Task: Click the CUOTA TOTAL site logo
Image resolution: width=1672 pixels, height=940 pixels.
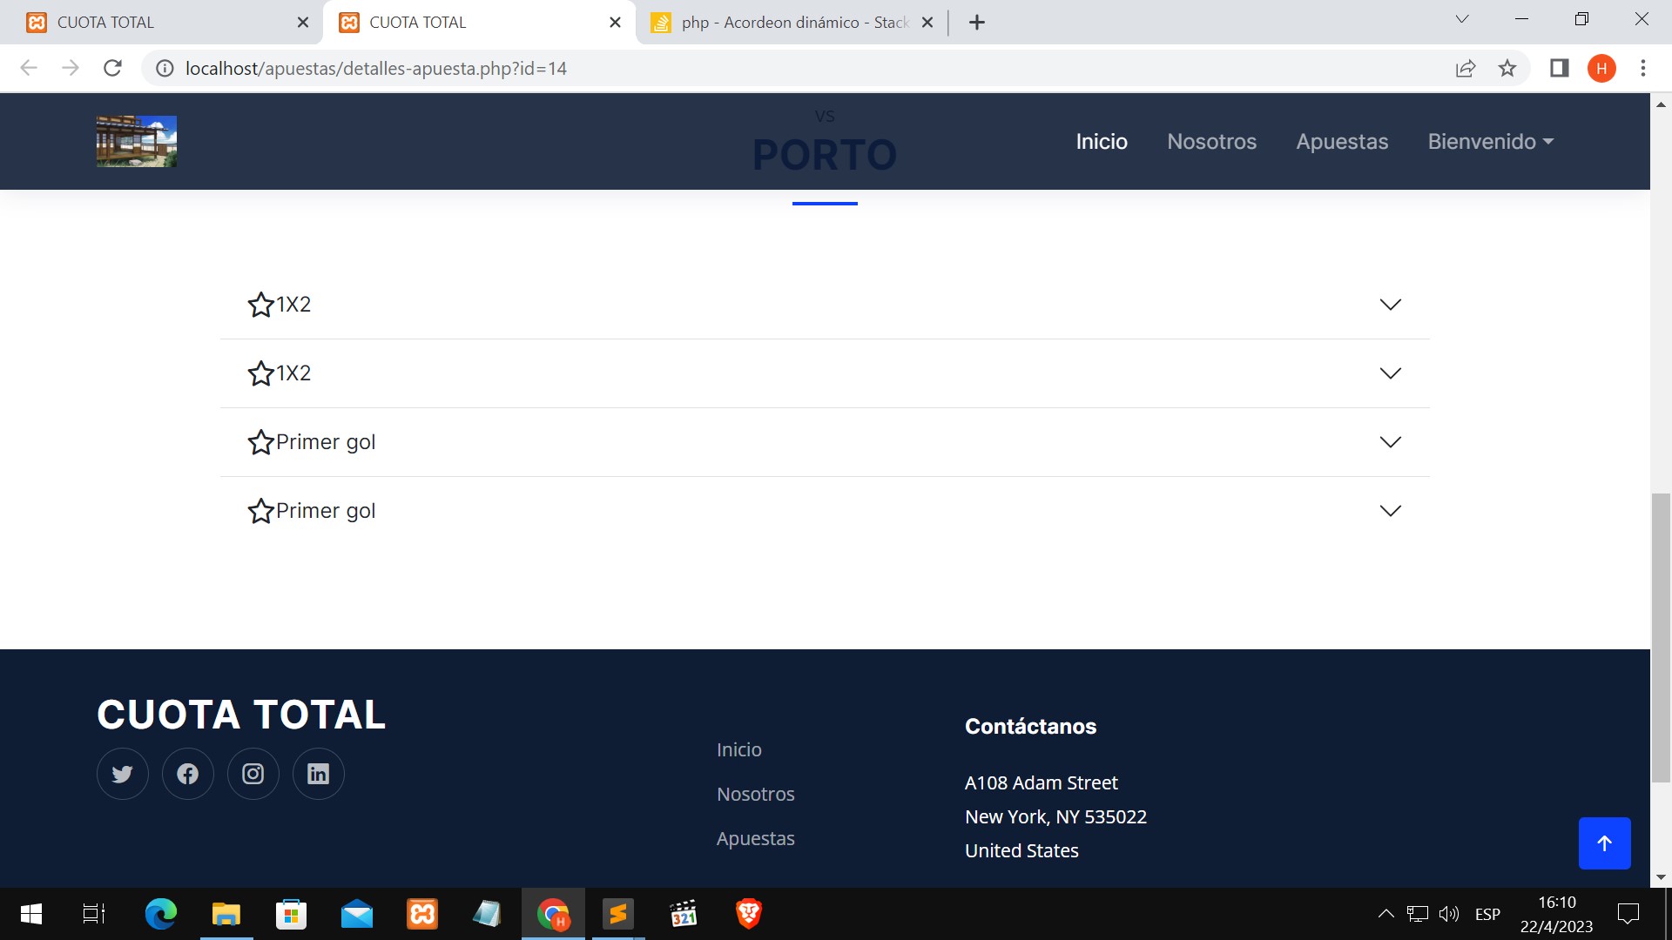Action: click(x=136, y=140)
